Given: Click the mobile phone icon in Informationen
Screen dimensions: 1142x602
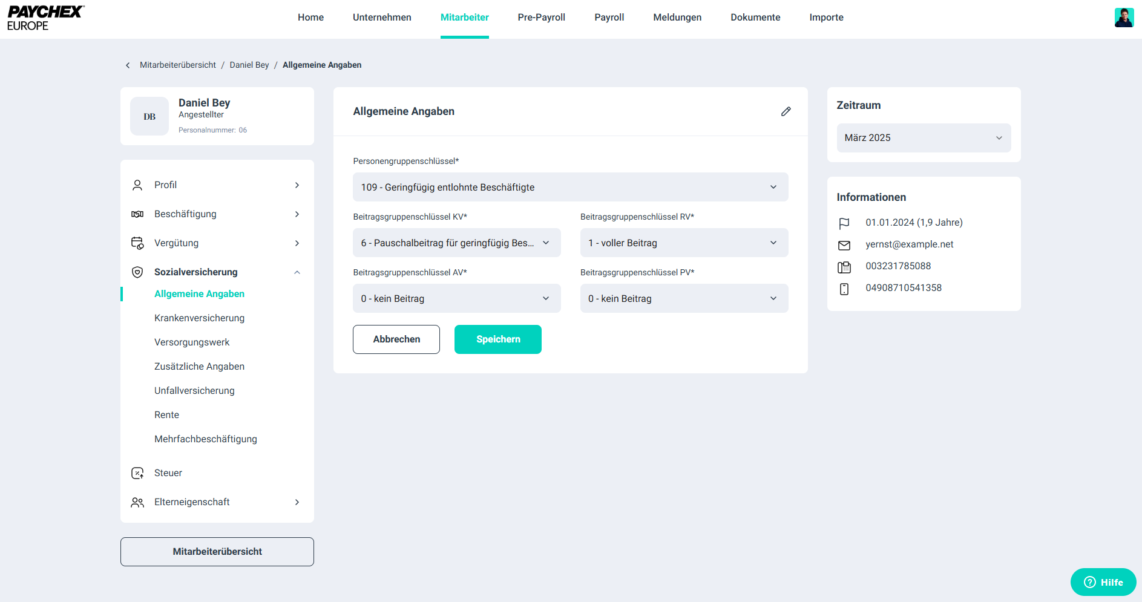Looking at the screenshot, I should point(844,289).
